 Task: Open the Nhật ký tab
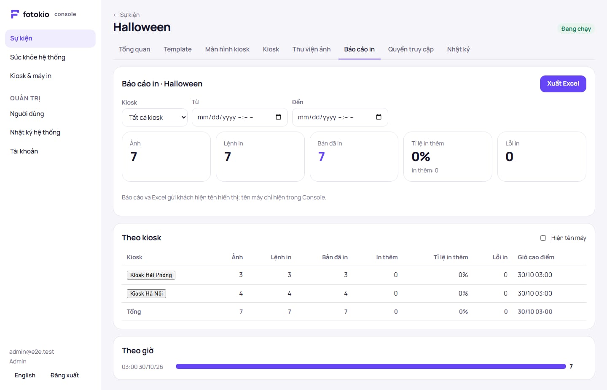(458, 49)
